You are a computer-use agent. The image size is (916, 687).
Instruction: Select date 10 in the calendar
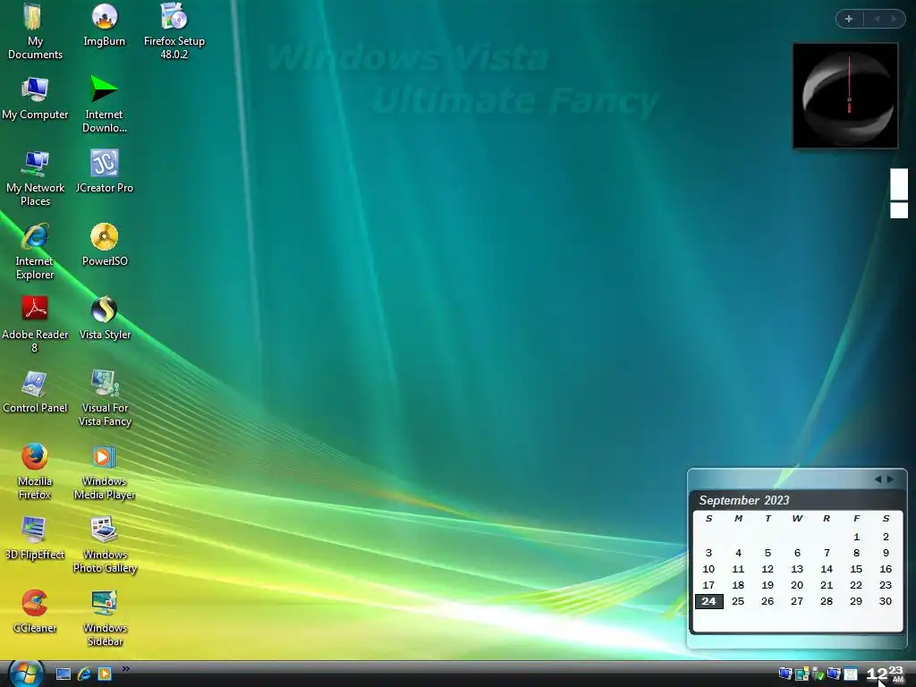[x=708, y=569]
